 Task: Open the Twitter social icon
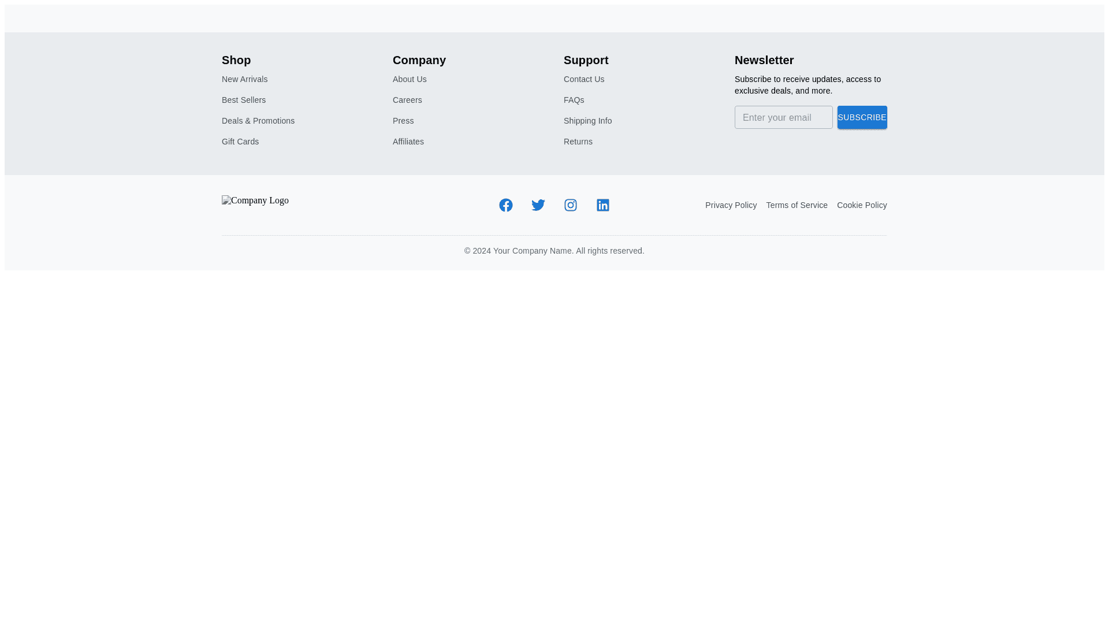click(x=538, y=205)
